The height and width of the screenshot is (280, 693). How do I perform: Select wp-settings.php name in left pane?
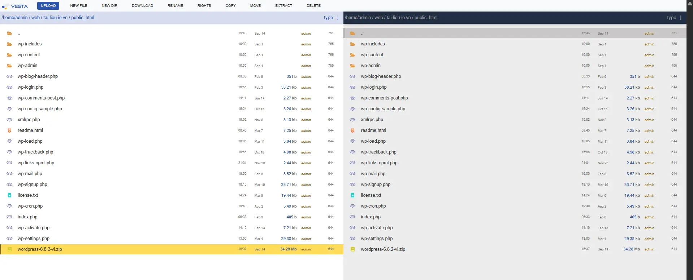[x=34, y=239]
